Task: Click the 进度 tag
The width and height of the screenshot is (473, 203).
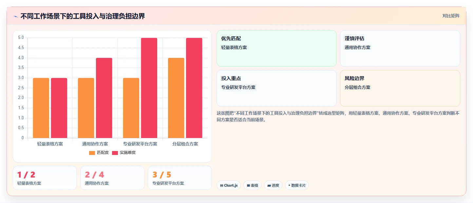Action: pyautogui.click(x=273, y=185)
